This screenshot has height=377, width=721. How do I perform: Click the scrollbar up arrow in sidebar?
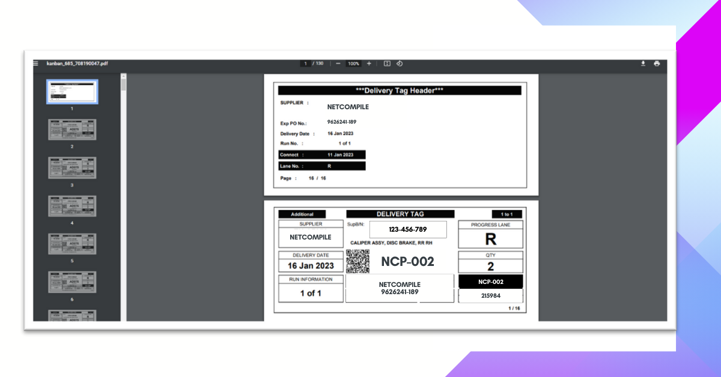[x=124, y=76]
